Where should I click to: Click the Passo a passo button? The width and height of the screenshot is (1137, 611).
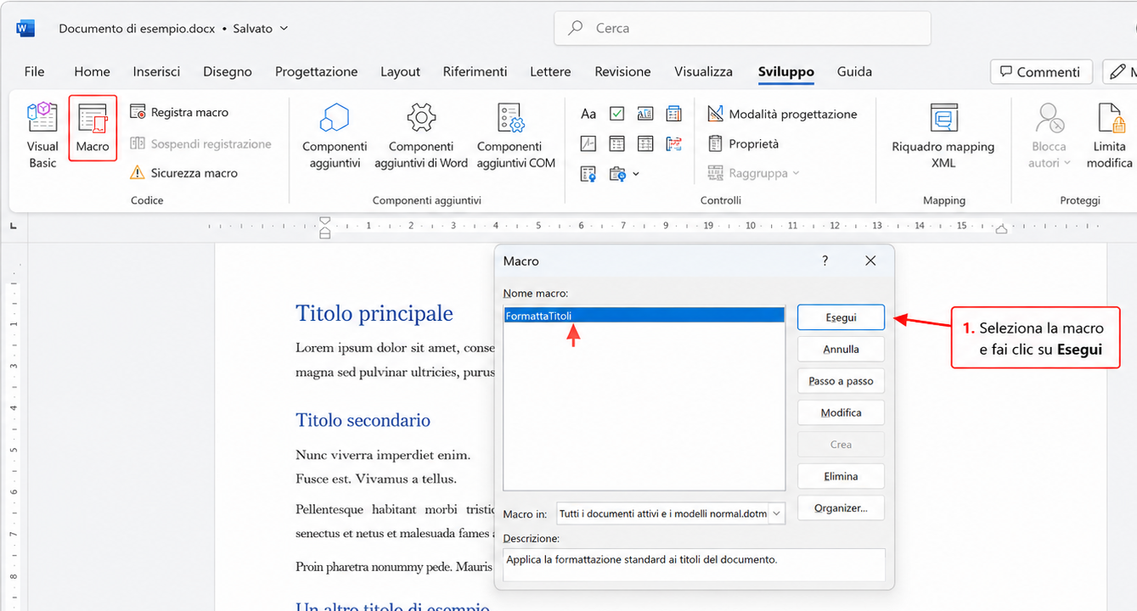pos(841,381)
